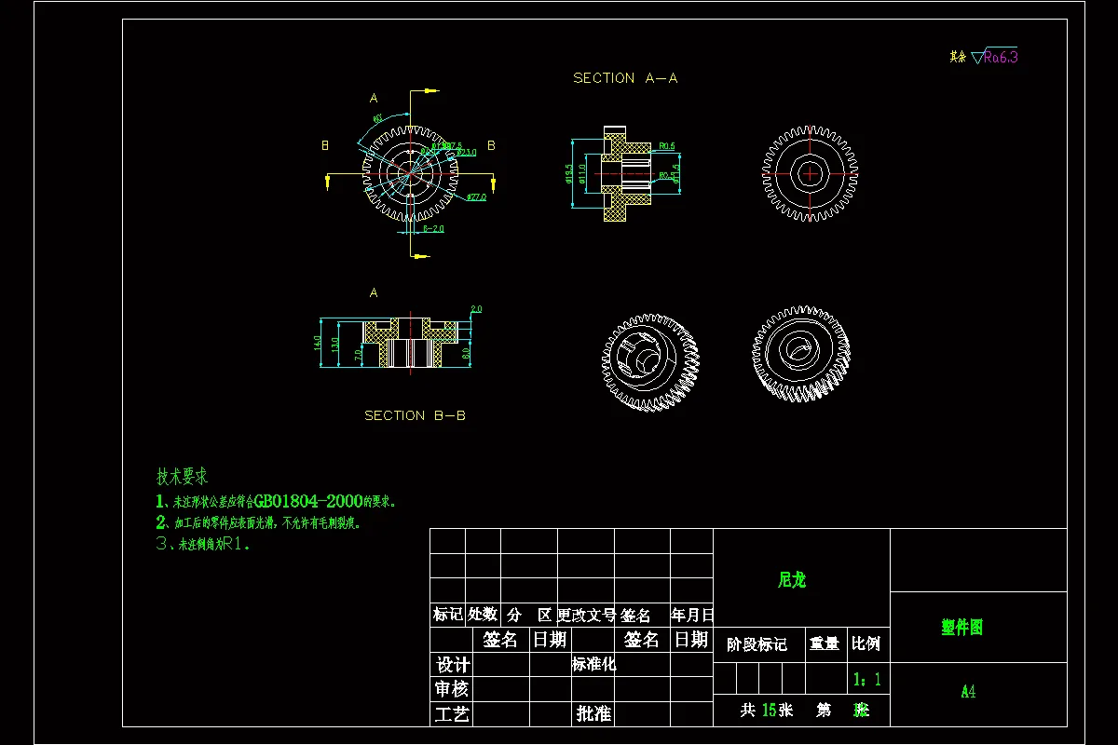Select the left isometric gear rendering
The width and height of the screenshot is (1118, 745).
(x=650, y=363)
